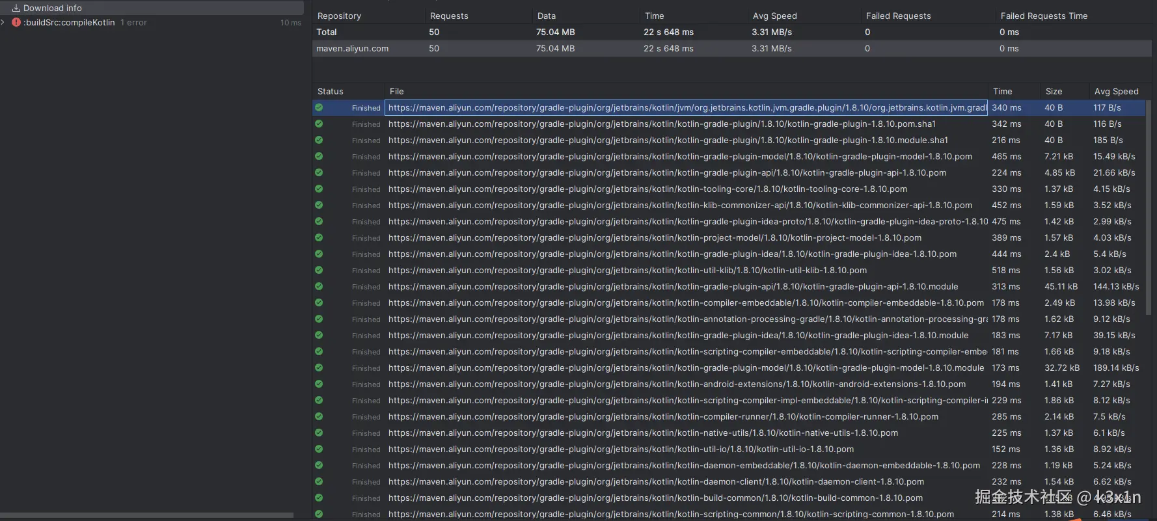Select the kotlin-gradle-plugin-1.8.10.pom.sha1 URL
This screenshot has width=1157, height=521.
(x=662, y=124)
